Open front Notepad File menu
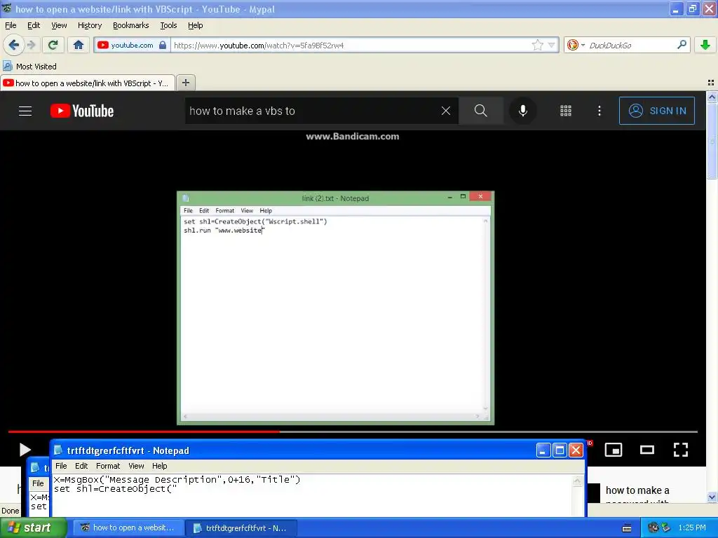The height and width of the screenshot is (538, 718). click(61, 466)
